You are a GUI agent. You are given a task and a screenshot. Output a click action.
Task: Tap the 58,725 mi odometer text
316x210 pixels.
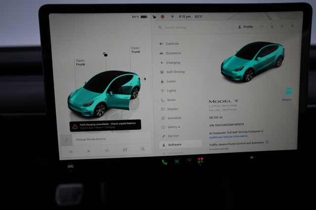216,117
